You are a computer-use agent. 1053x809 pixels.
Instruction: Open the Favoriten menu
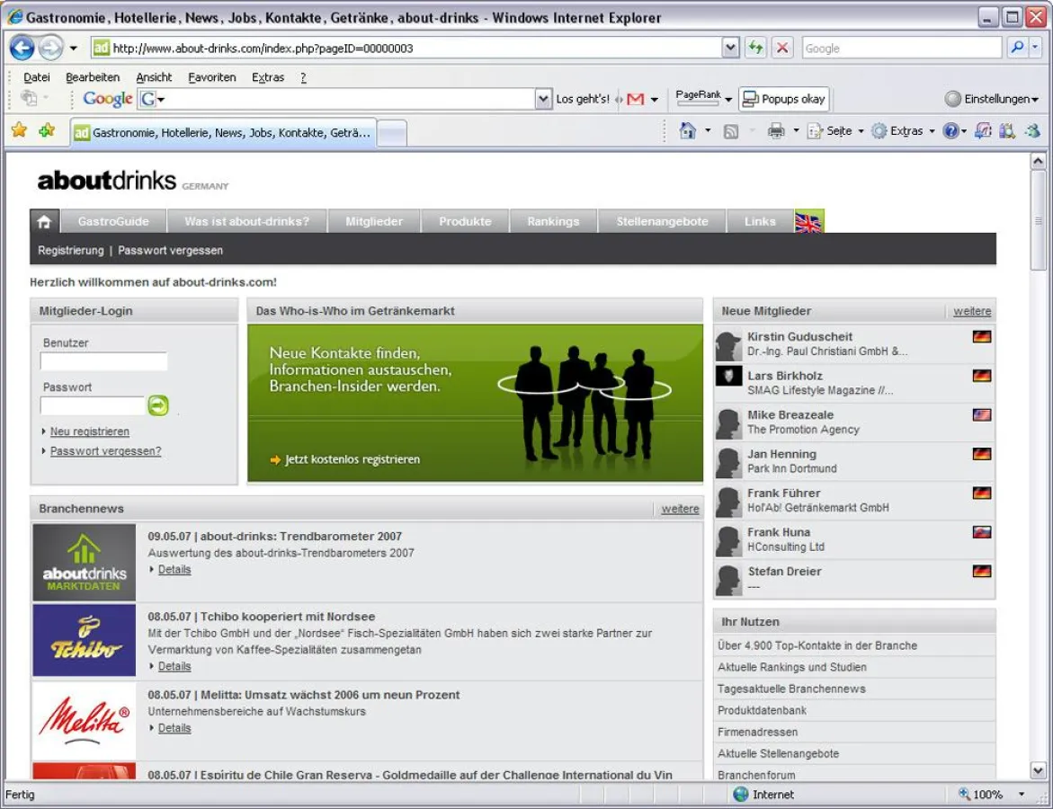click(x=212, y=77)
